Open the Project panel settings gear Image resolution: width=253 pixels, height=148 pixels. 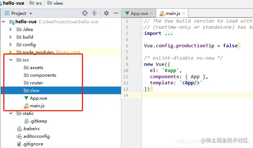point(106,13)
